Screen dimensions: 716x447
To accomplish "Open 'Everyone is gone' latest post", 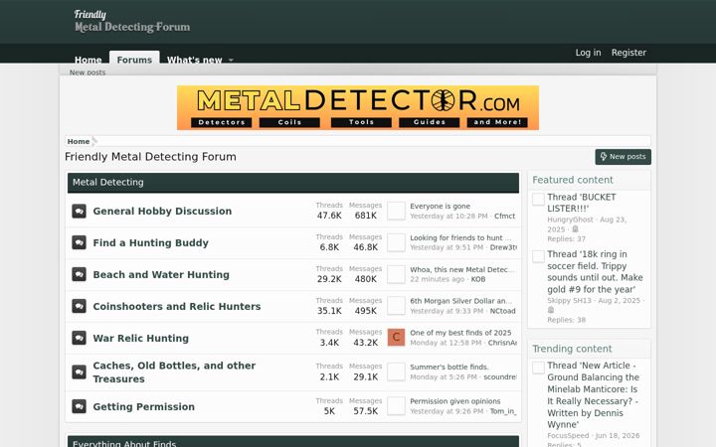I will tap(440, 207).
